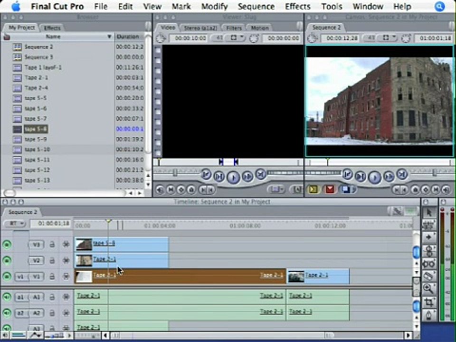Lock the A1 track
This screenshot has height=342, width=456.
52,297
